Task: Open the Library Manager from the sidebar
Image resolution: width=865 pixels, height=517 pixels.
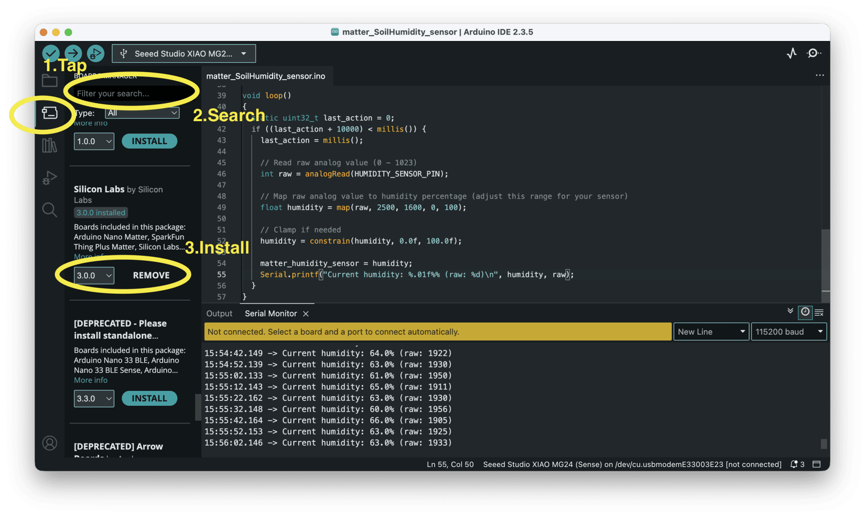Action: [50, 145]
